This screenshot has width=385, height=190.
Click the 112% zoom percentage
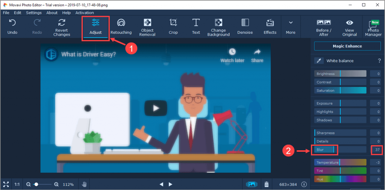pyautogui.click(x=68, y=184)
